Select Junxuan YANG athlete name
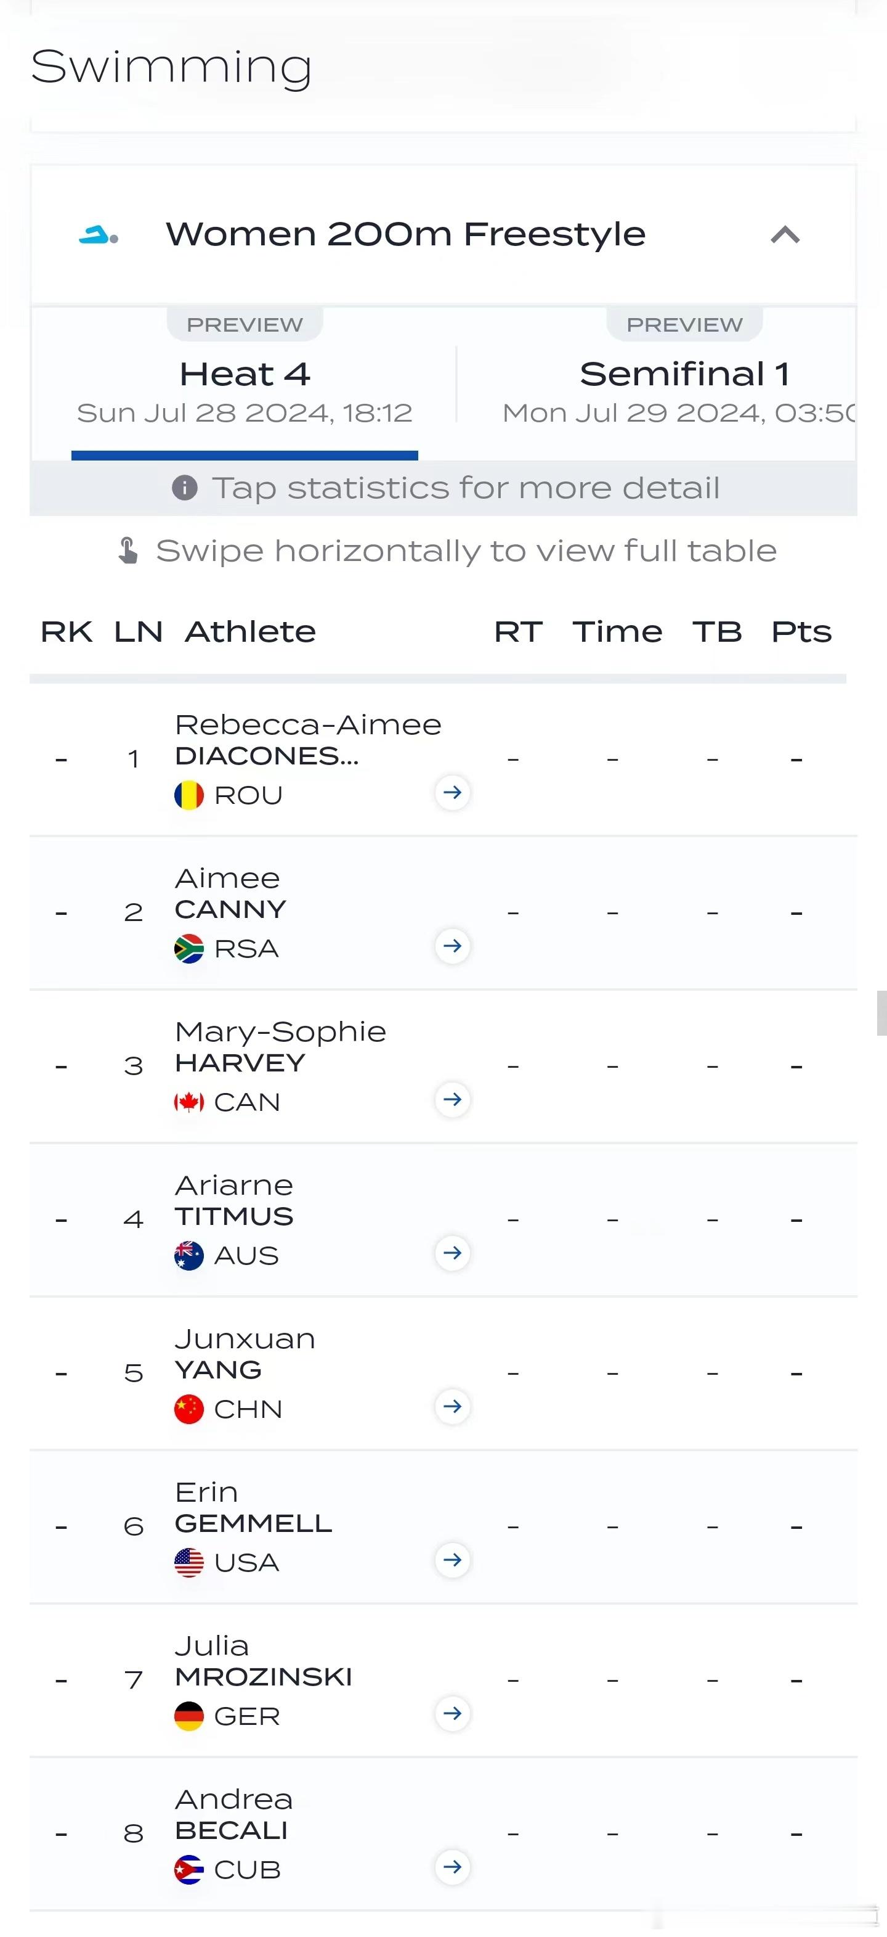Image resolution: width=887 pixels, height=1937 pixels. (x=245, y=1354)
